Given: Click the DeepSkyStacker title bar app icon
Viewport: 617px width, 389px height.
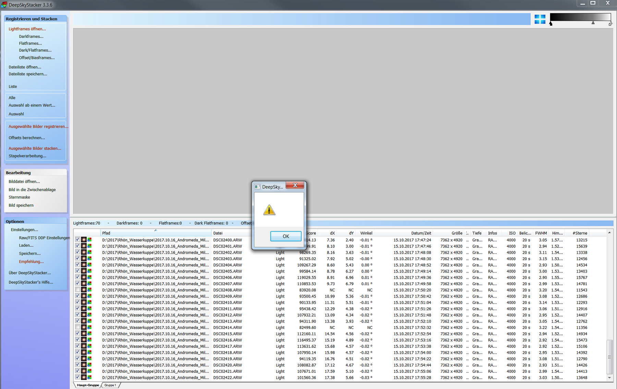Looking at the screenshot, I should (4, 4).
